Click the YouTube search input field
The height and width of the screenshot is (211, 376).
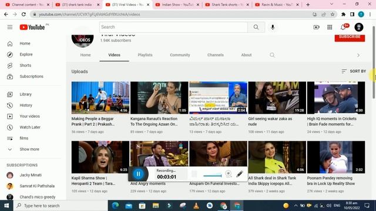coord(173,27)
